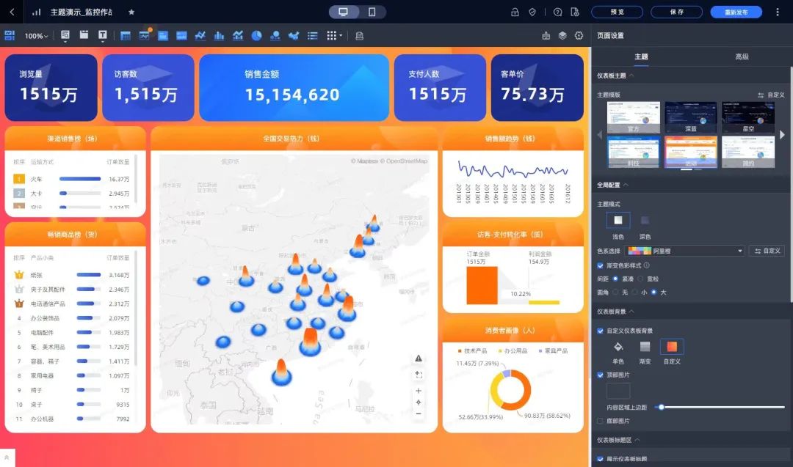
Task: Add a combination bar-line chart
Action: [x=238, y=35]
